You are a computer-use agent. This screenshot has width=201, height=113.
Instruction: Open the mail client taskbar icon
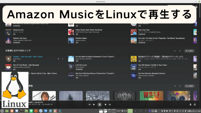(x=17, y=111)
